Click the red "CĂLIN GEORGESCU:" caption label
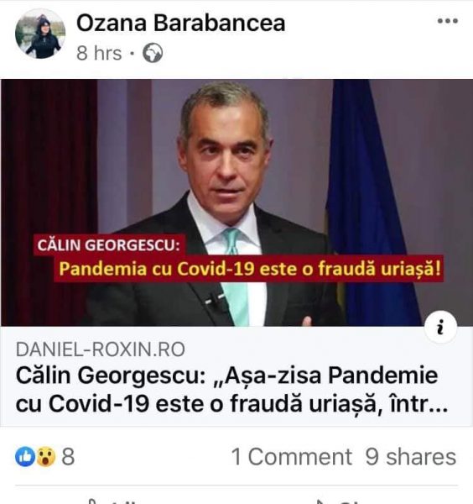 click(109, 245)
